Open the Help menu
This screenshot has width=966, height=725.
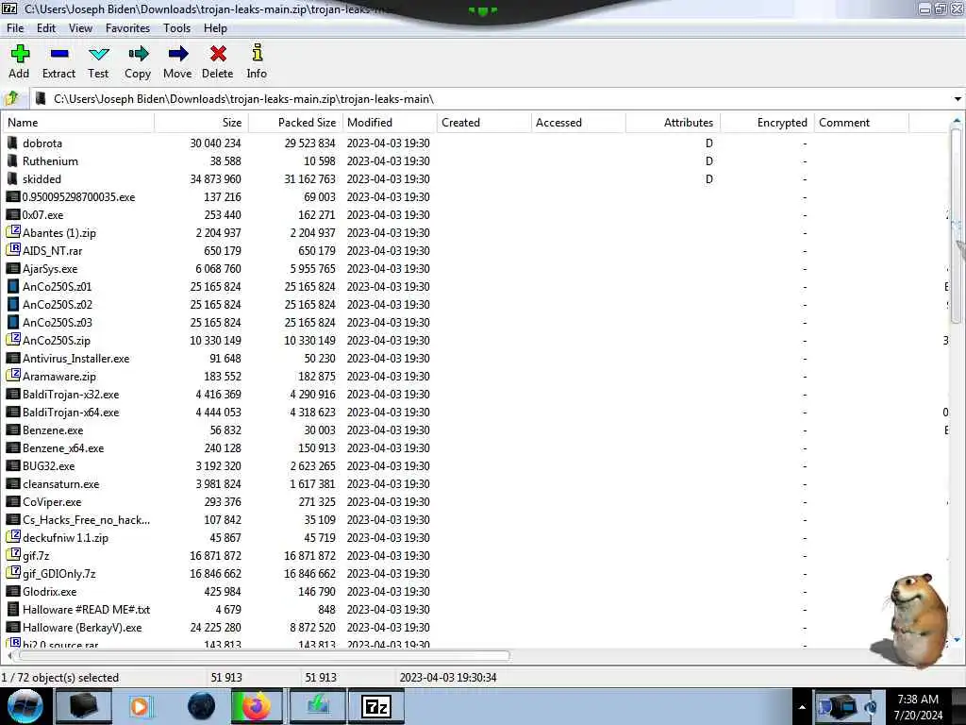(x=215, y=28)
